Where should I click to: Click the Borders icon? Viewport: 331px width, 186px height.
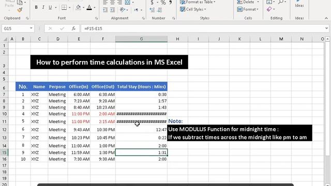click(64, 7)
